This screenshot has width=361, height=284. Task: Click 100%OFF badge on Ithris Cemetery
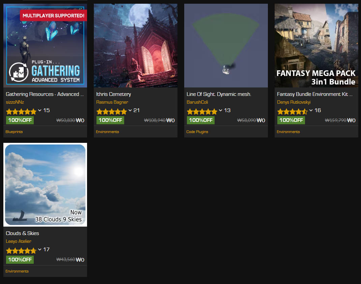pyautogui.click(x=110, y=120)
